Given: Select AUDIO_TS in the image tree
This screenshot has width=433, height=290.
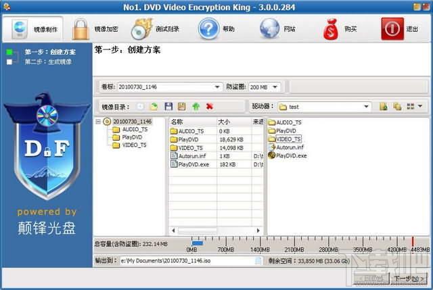Looking at the screenshot, I should click(x=135, y=129).
